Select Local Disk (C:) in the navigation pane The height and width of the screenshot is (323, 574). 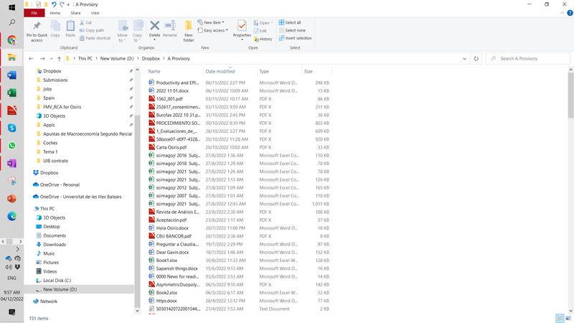point(57,280)
